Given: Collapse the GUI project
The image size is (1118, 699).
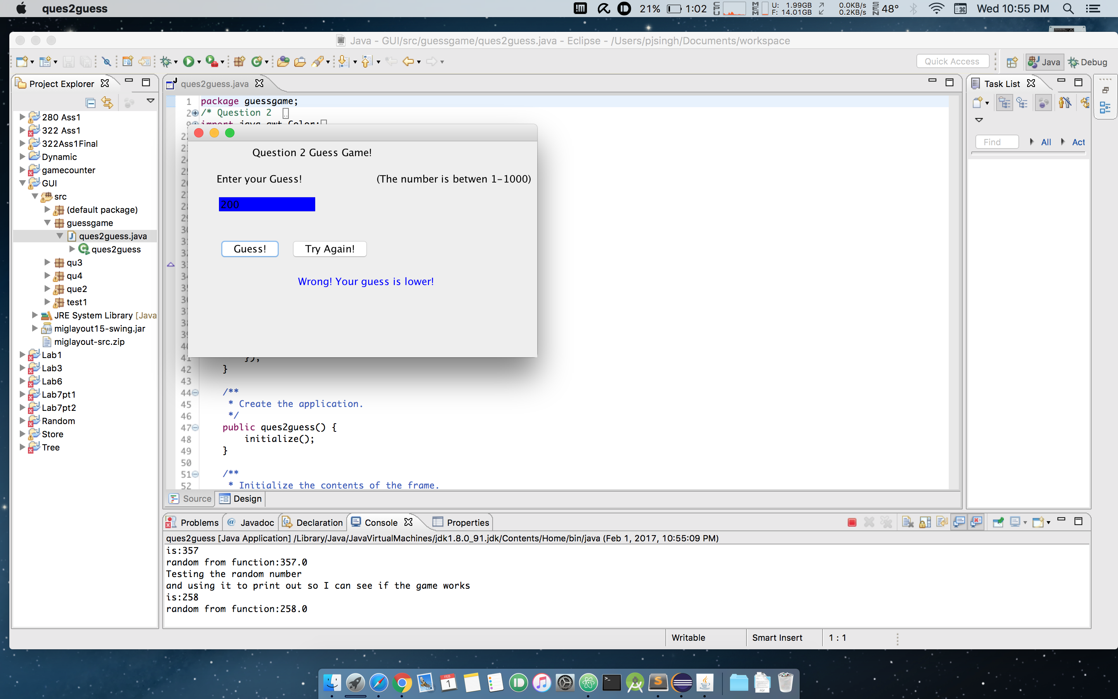Looking at the screenshot, I should tap(22, 183).
